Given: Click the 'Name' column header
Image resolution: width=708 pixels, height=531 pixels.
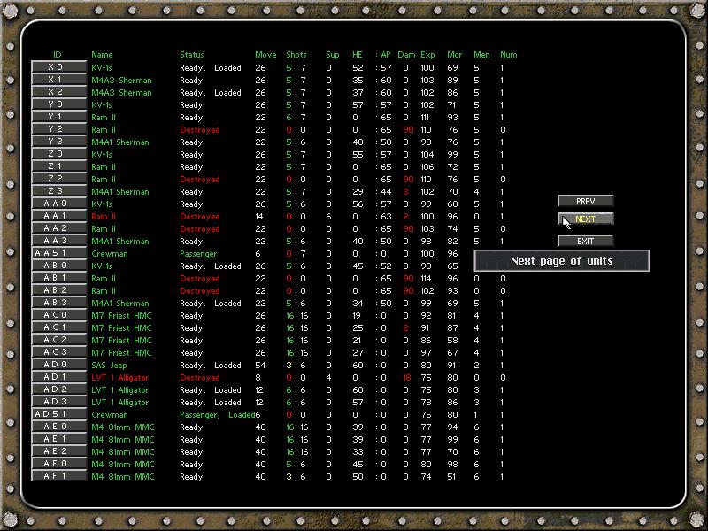Looking at the screenshot, I should 102,55.
